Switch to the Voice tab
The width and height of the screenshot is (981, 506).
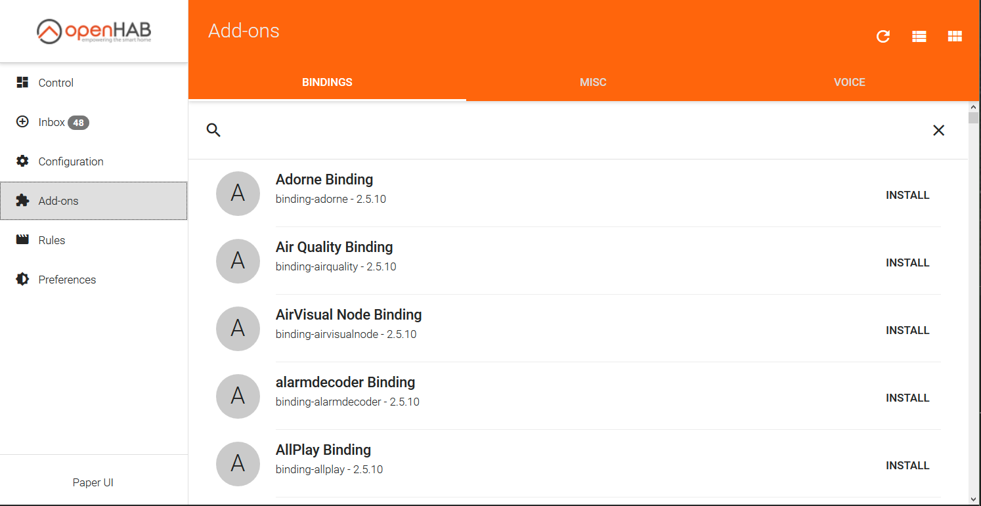[850, 82]
